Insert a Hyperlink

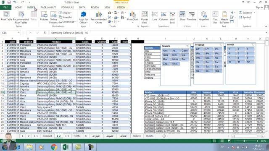pos(203,16)
